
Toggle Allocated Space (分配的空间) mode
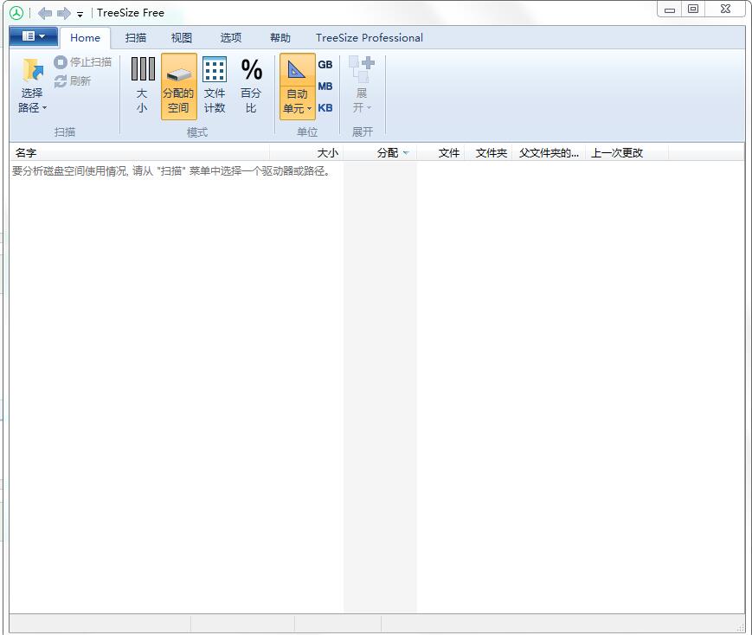pos(178,86)
